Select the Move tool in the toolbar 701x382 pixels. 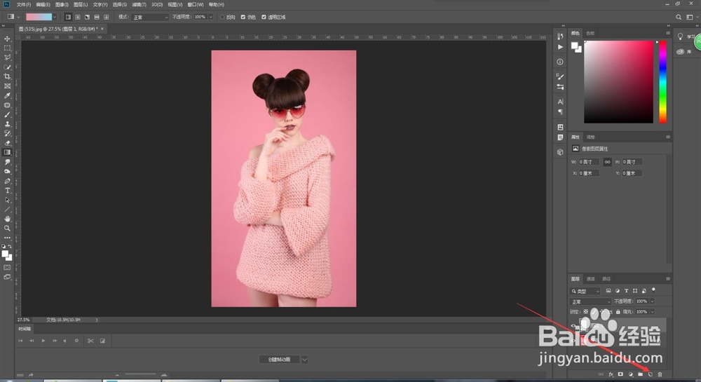(8, 39)
